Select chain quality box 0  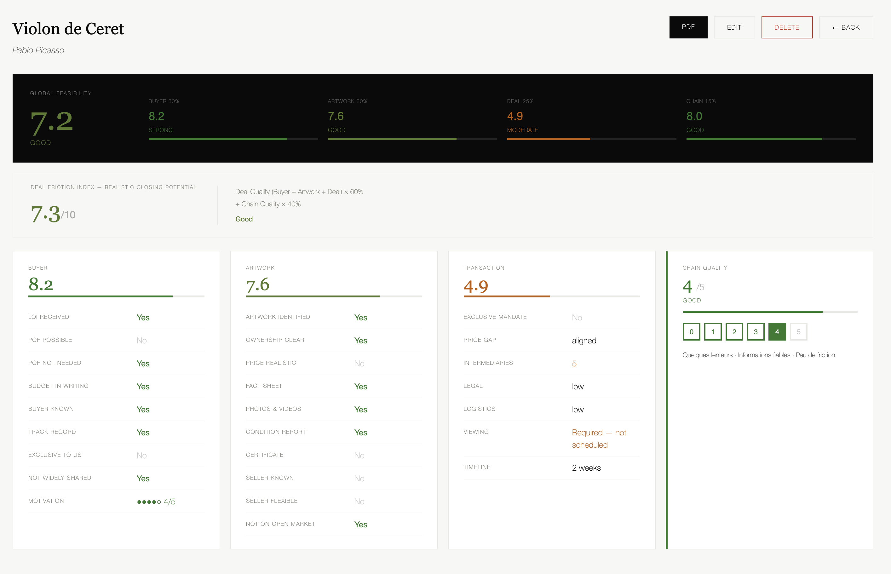[x=691, y=332]
